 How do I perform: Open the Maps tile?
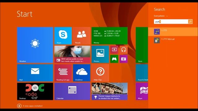(142, 91)
